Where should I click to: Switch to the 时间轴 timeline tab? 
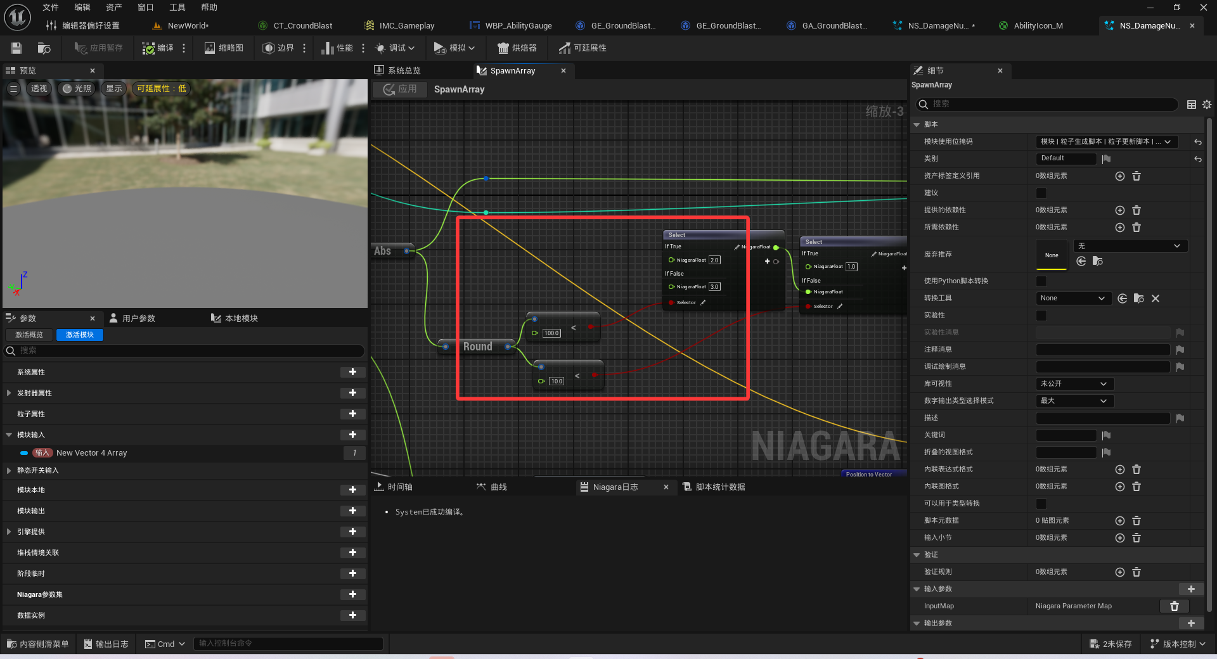[393, 487]
